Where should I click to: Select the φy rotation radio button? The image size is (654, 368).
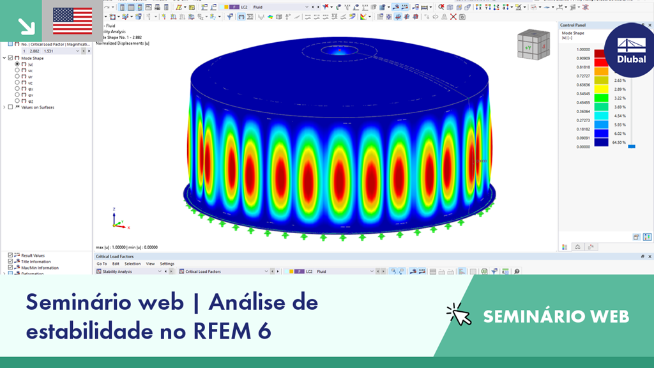[x=17, y=95]
